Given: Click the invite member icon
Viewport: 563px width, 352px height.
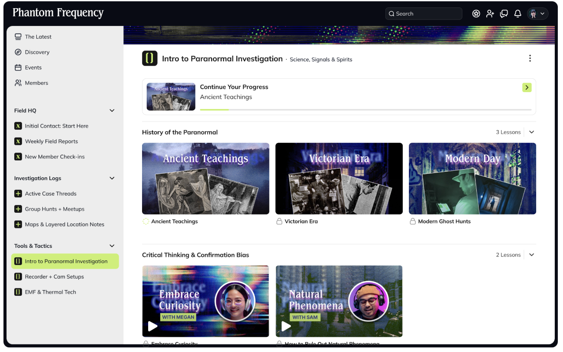Looking at the screenshot, I should 490,14.
